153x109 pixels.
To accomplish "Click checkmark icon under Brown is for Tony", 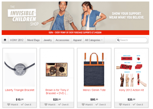I will click(59, 104).
